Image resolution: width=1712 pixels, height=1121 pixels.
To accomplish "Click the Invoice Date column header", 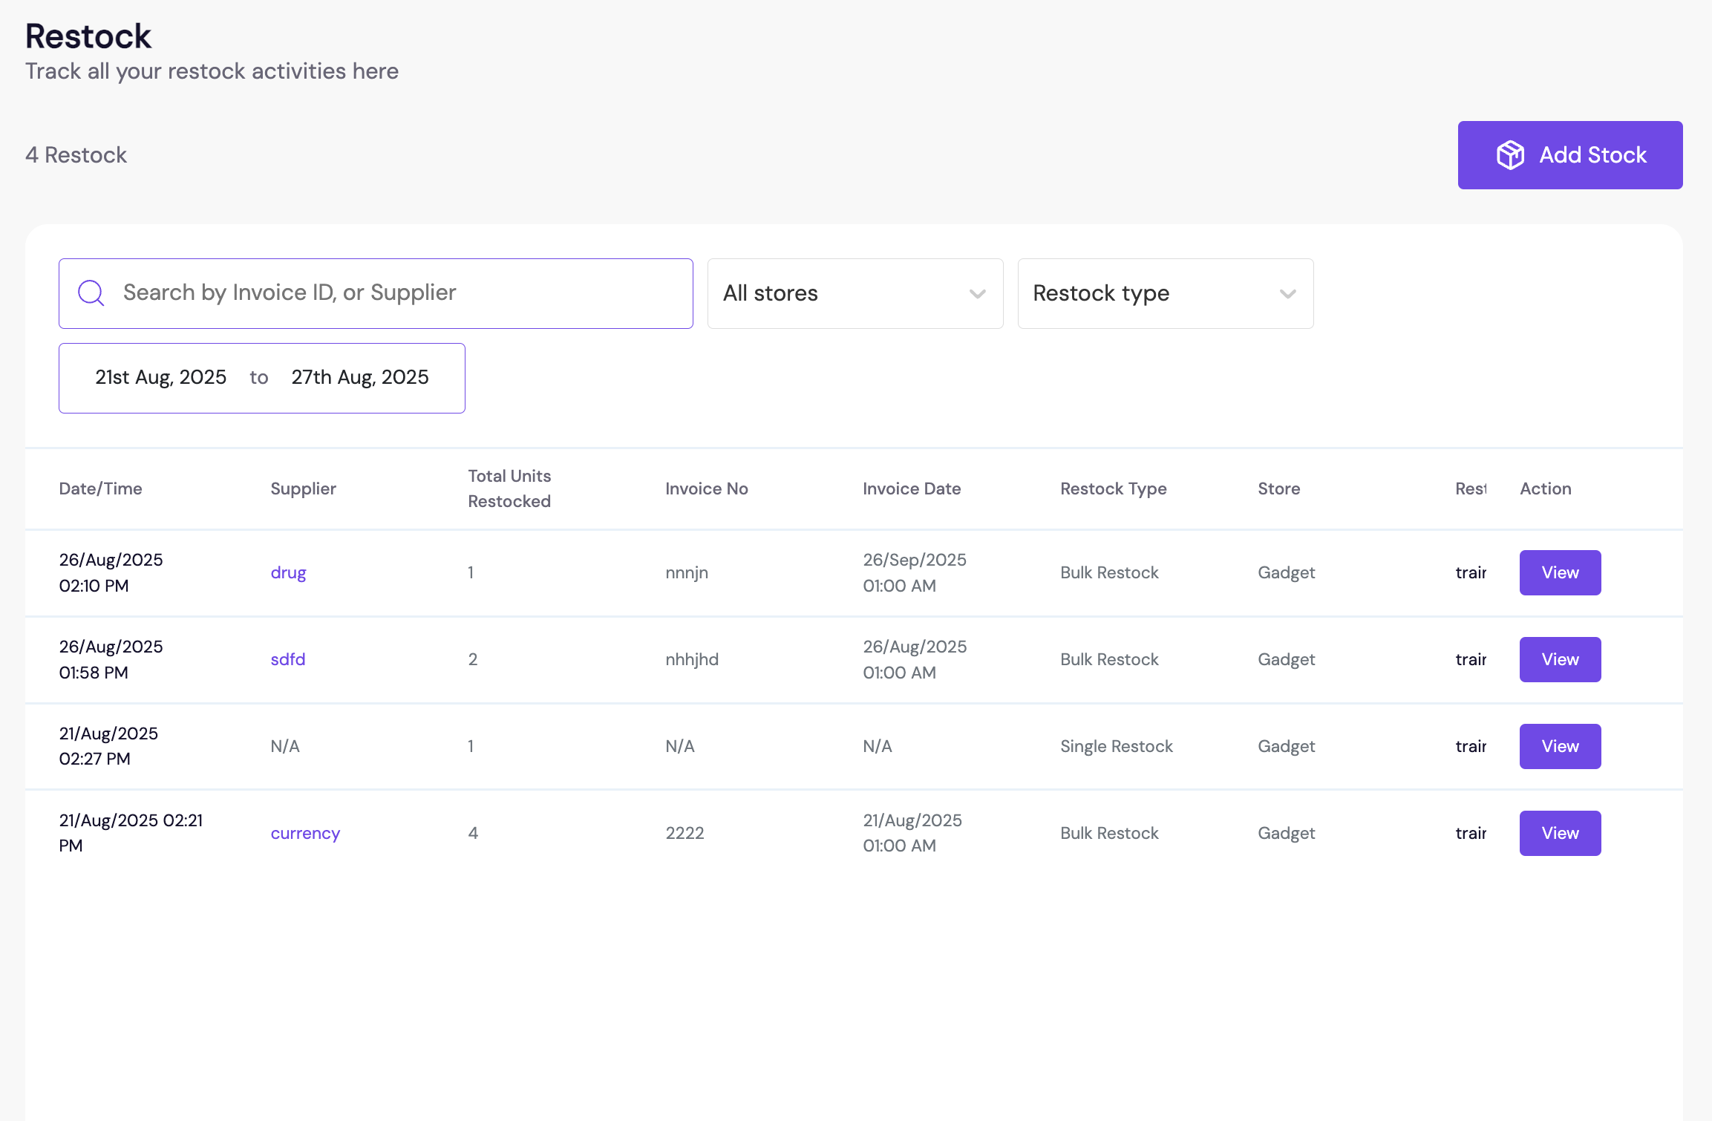I will tap(912, 488).
